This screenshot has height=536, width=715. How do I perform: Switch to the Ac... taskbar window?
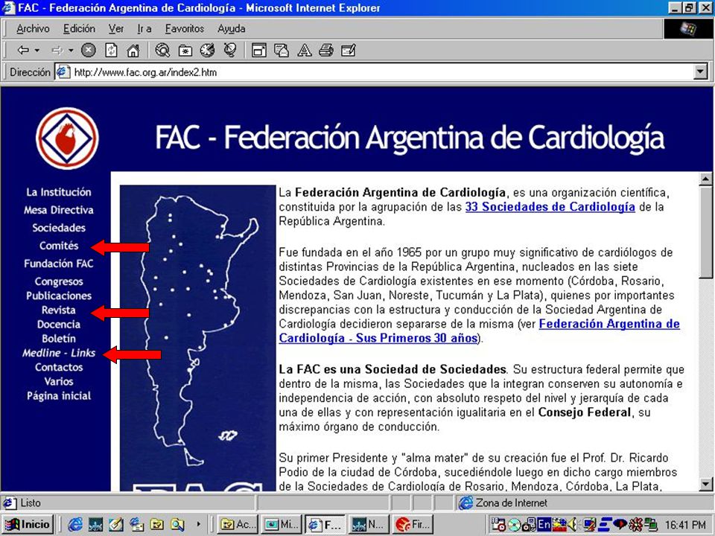click(237, 525)
